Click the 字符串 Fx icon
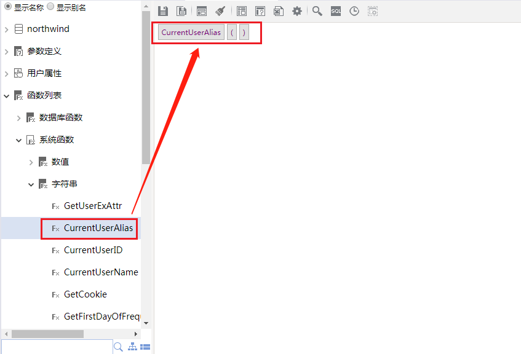This screenshot has width=521, height=354. [43, 184]
